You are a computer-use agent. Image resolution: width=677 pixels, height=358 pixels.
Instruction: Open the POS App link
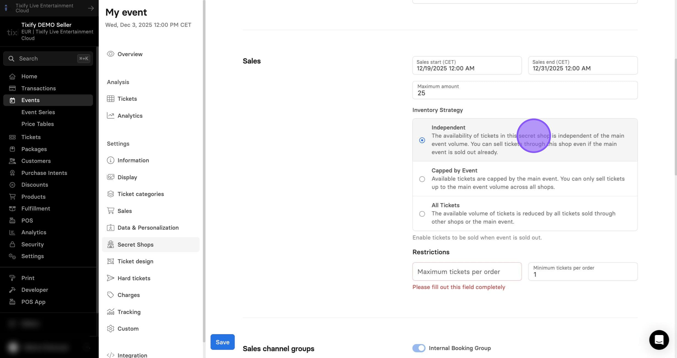pyautogui.click(x=48, y=302)
